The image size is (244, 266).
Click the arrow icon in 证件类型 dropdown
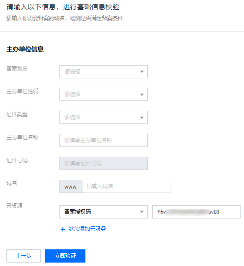142,118
